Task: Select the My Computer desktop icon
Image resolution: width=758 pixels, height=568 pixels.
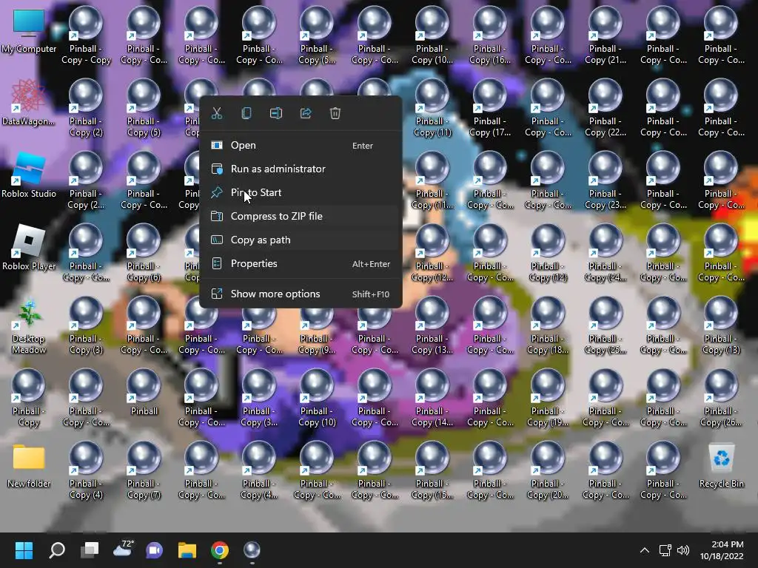Action: 29,31
